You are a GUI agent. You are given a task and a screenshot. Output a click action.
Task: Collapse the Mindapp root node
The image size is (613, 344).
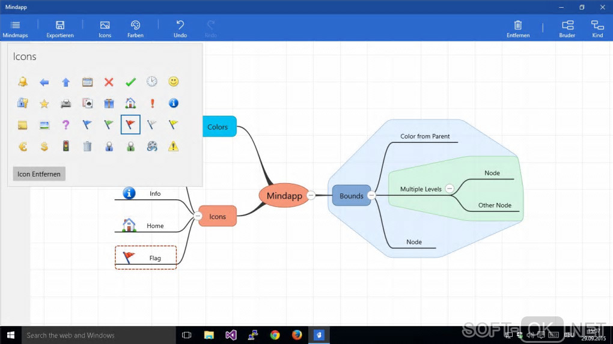click(x=311, y=195)
